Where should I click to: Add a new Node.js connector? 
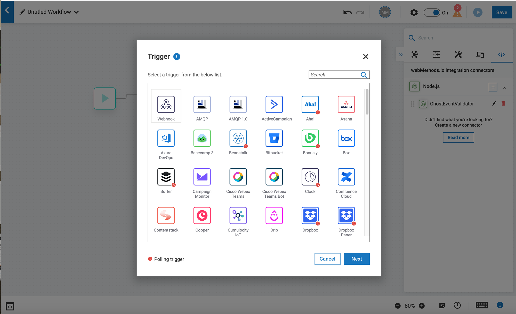coord(493,87)
